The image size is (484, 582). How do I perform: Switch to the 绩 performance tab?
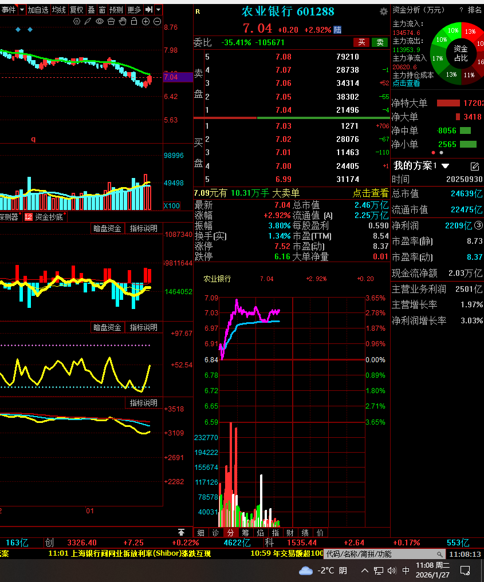(x=305, y=533)
